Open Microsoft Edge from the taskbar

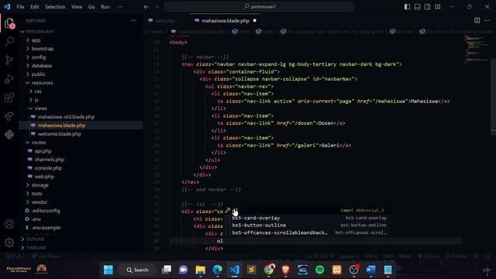pyautogui.click(x=217, y=270)
